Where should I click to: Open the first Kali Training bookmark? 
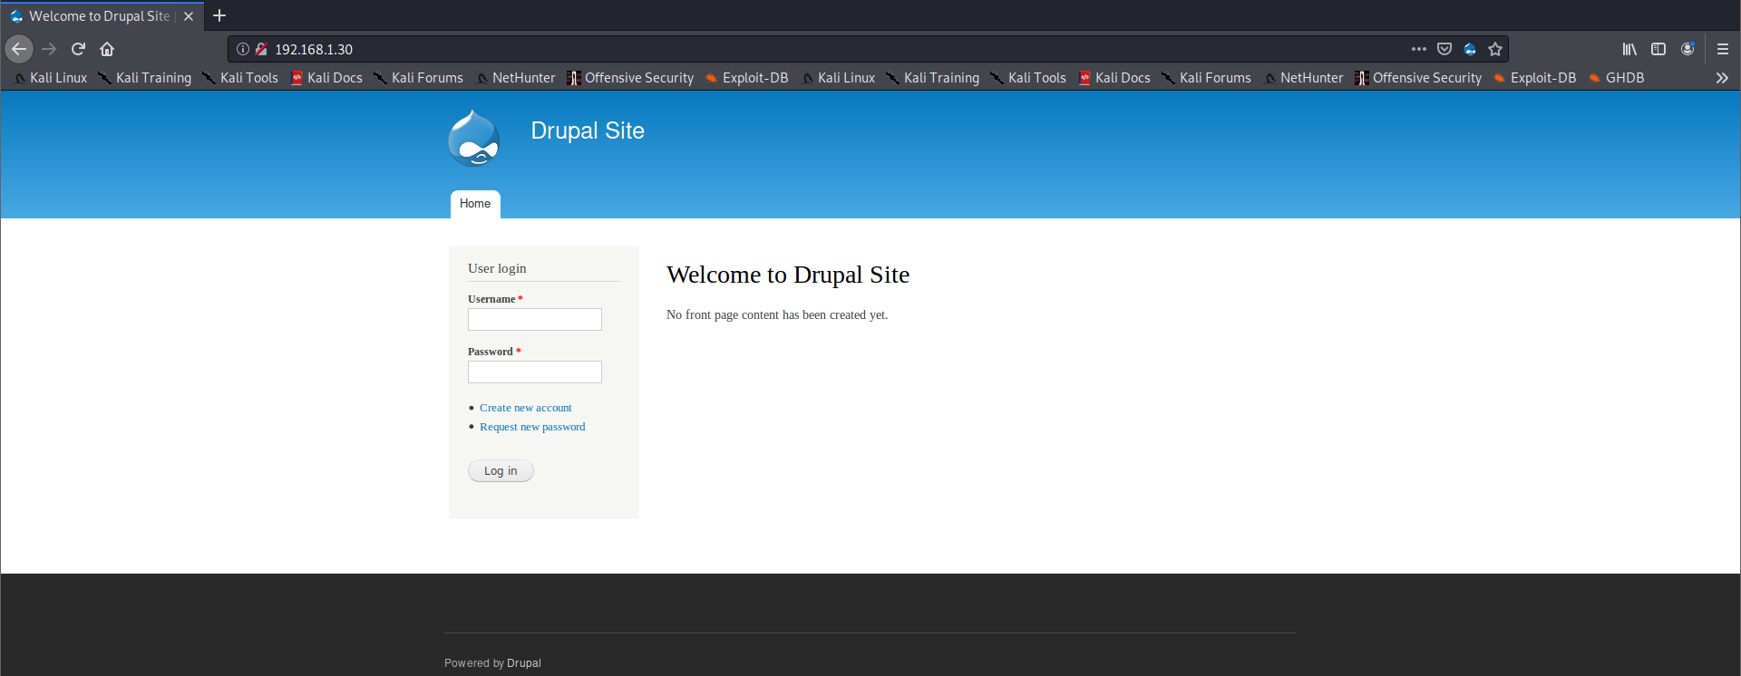click(x=145, y=78)
